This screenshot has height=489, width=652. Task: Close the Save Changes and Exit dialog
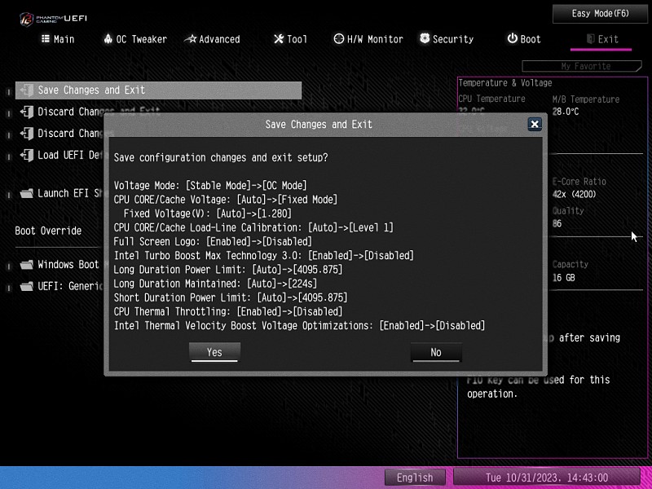pyautogui.click(x=535, y=124)
